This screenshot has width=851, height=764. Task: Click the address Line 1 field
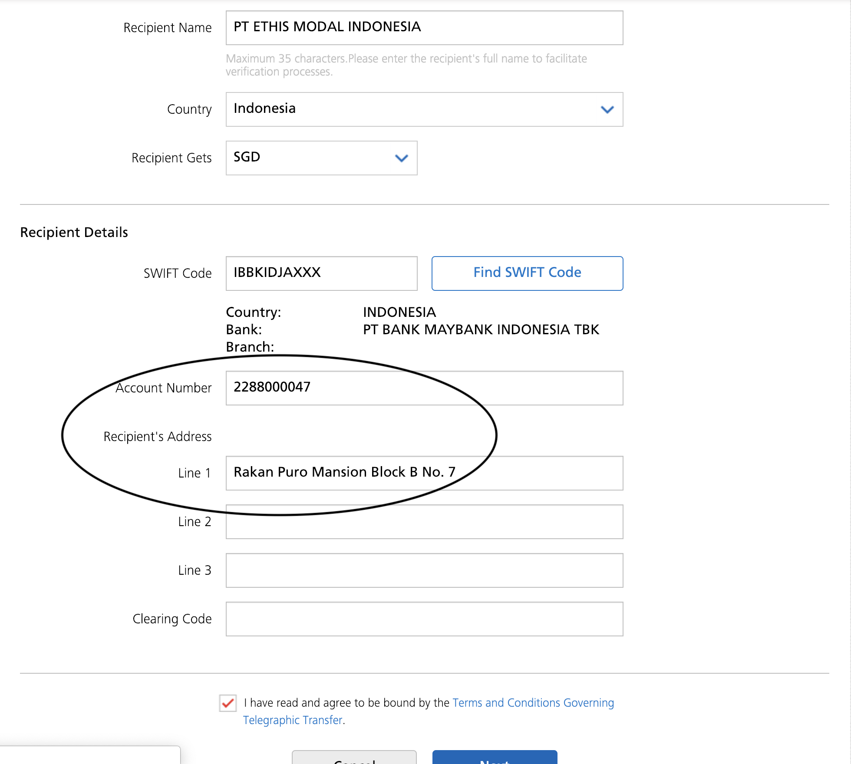tap(424, 473)
